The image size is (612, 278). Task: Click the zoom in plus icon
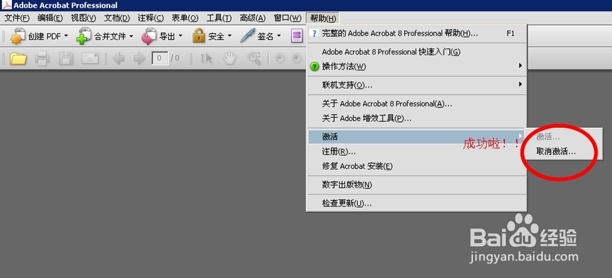pos(297,58)
